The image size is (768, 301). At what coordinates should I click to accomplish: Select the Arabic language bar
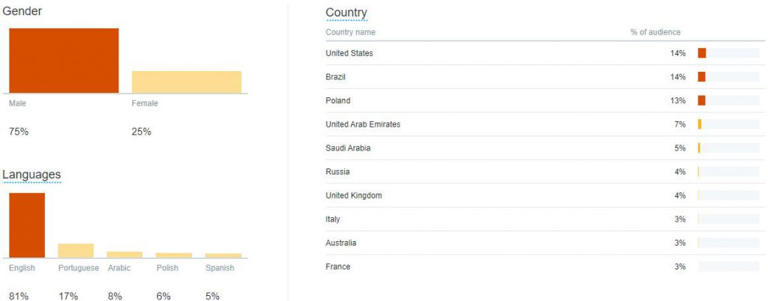tap(125, 255)
